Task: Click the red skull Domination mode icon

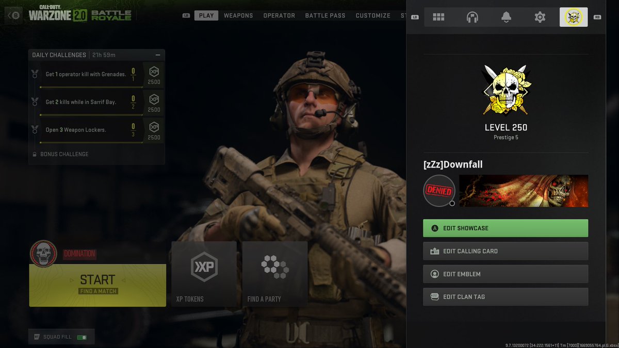Action: (44, 253)
